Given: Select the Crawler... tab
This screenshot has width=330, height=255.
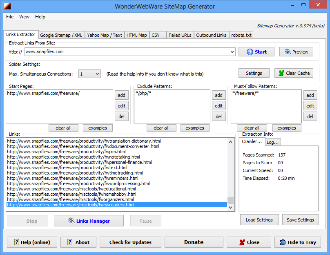Looking at the screenshot, I should (x=252, y=141).
